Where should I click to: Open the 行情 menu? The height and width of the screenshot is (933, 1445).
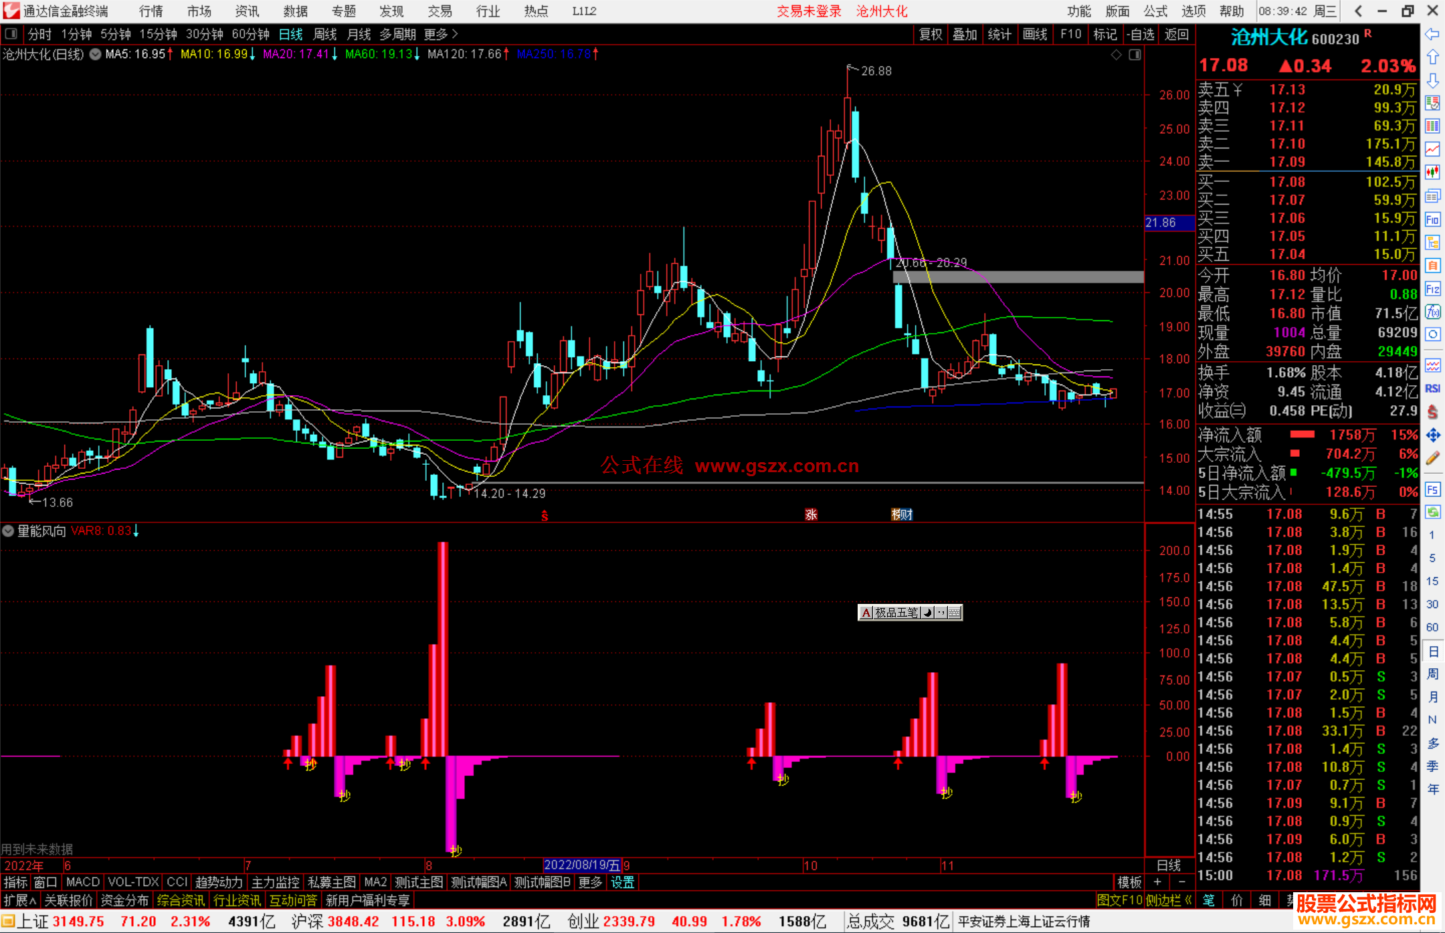[x=151, y=11]
